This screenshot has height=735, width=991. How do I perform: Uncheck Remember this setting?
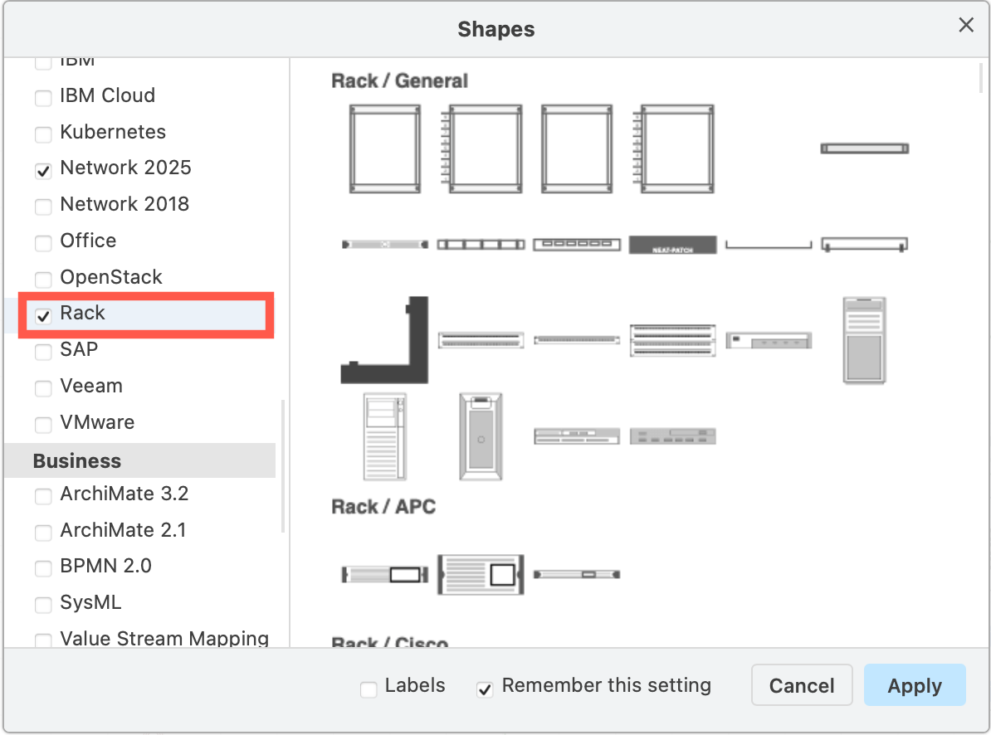[484, 689]
